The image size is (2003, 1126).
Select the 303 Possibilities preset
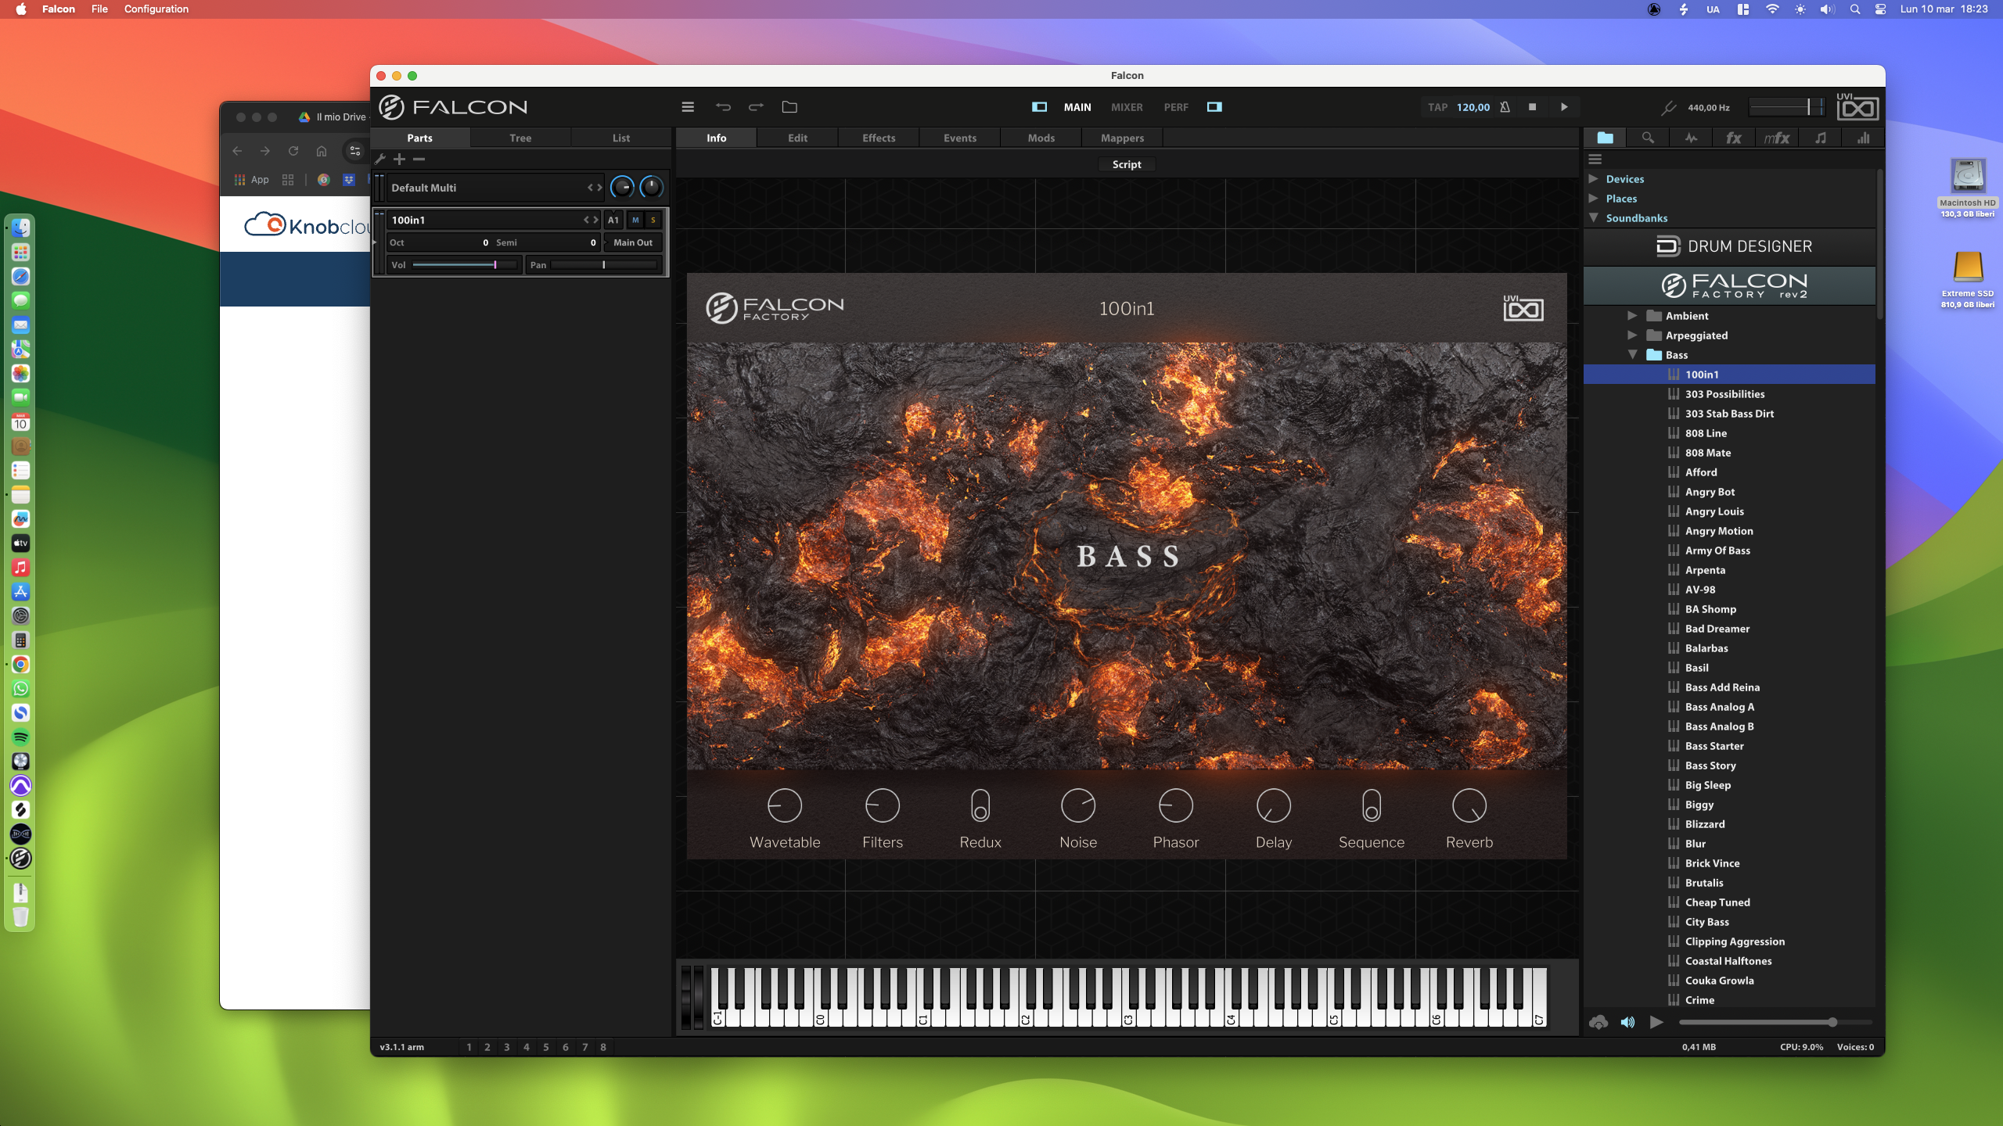pyautogui.click(x=1730, y=394)
